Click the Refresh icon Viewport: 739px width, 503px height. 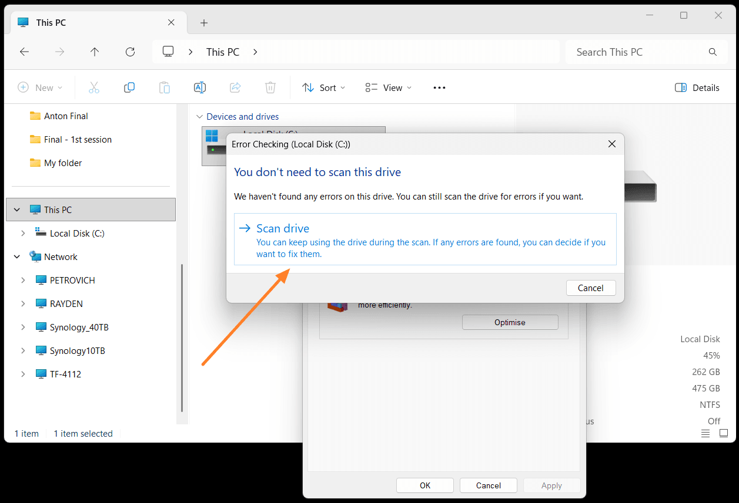pyautogui.click(x=131, y=52)
